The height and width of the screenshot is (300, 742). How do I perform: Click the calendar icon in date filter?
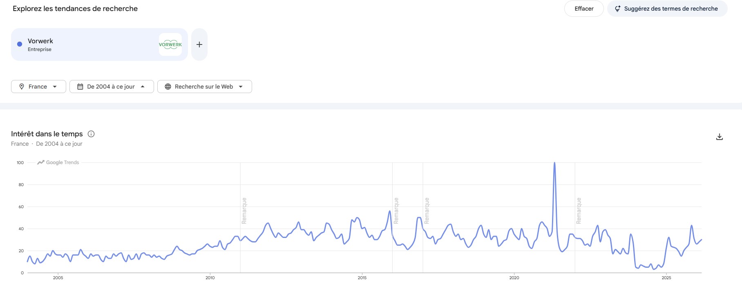click(x=80, y=87)
